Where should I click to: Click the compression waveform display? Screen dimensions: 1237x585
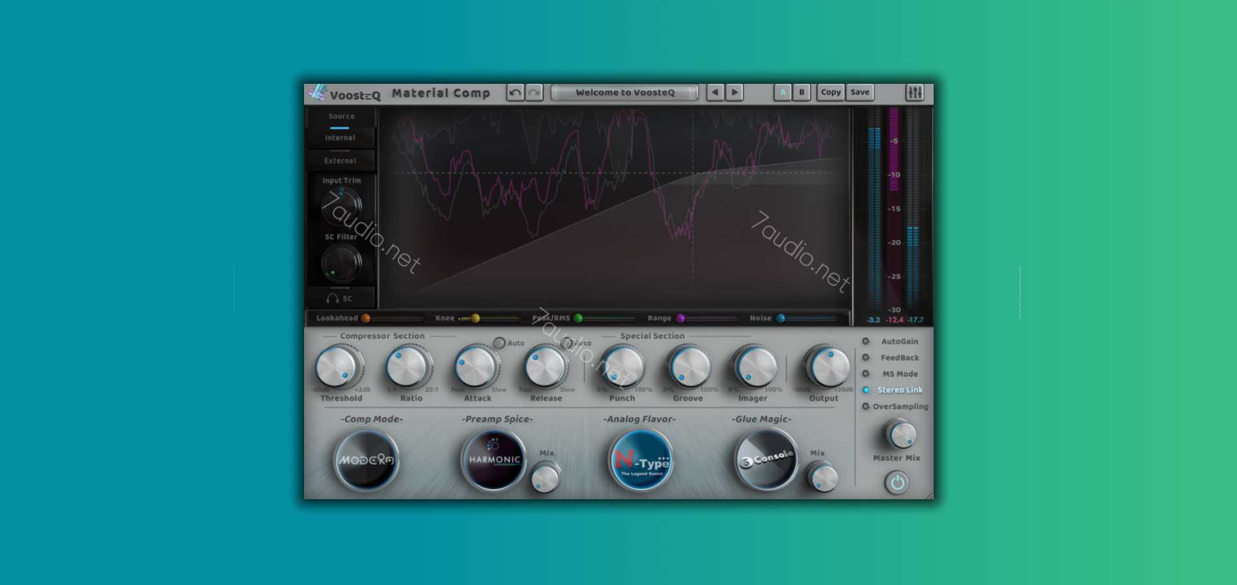coord(614,208)
